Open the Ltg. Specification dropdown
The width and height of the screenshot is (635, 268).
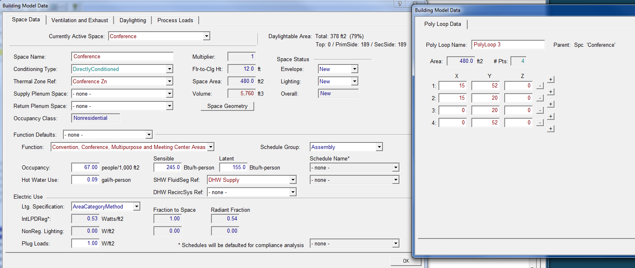click(x=137, y=206)
